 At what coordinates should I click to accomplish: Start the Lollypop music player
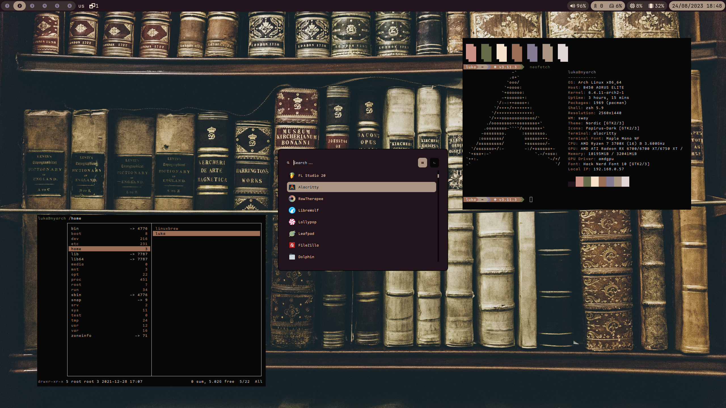[x=307, y=222]
